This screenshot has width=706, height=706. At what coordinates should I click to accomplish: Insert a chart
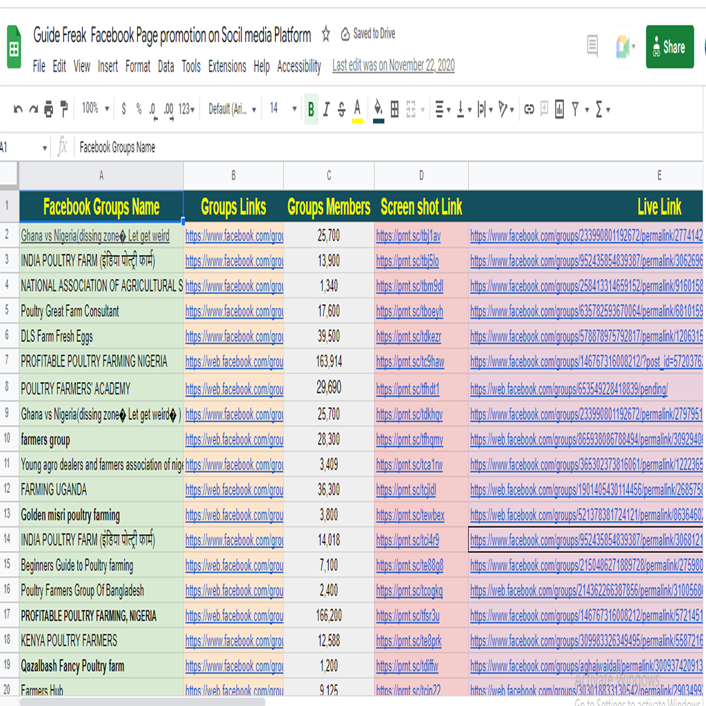pyautogui.click(x=559, y=109)
